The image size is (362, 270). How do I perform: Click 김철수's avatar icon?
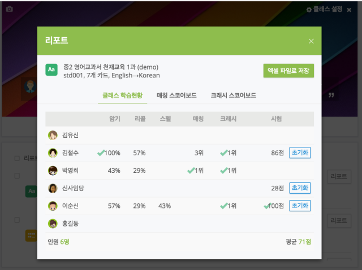53,153
